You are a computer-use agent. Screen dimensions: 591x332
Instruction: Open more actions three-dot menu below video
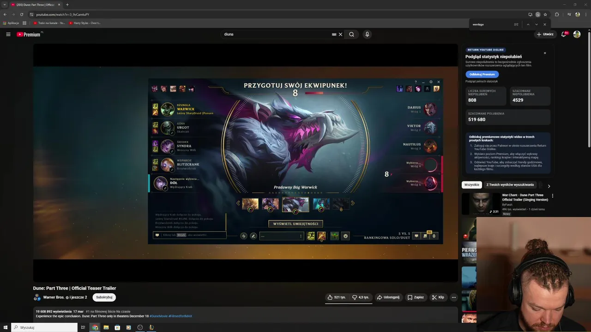click(x=453, y=297)
